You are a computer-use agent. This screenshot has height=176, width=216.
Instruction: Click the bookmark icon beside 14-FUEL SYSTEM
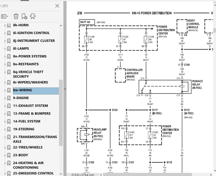coord(9,122)
